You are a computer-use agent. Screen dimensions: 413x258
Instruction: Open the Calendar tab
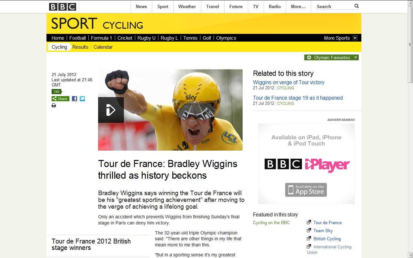click(x=103, y=47)
